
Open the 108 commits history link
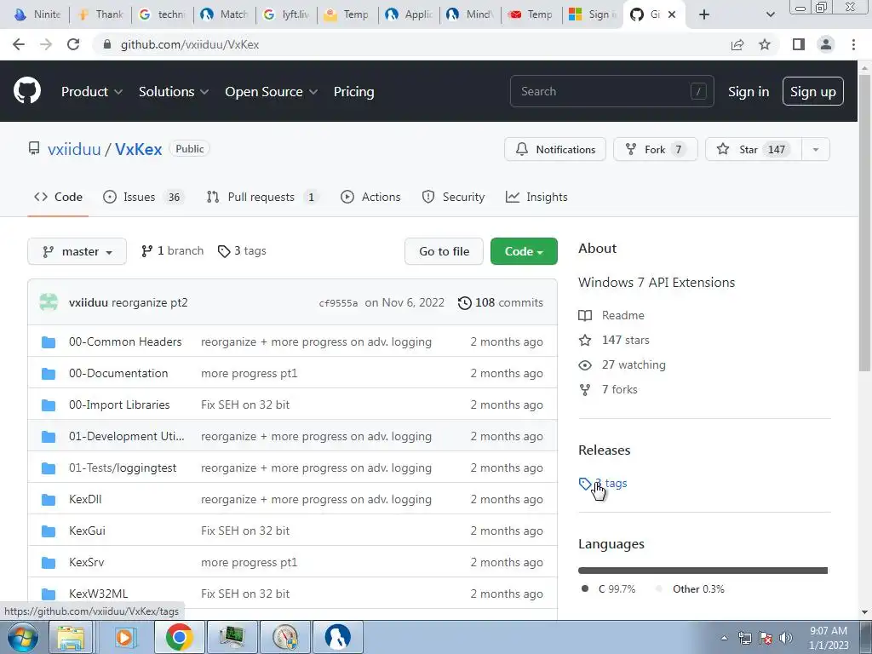click(500, 302)
